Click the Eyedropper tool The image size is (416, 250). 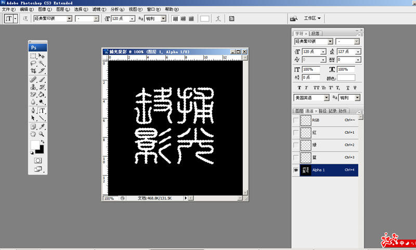(42, 127)
